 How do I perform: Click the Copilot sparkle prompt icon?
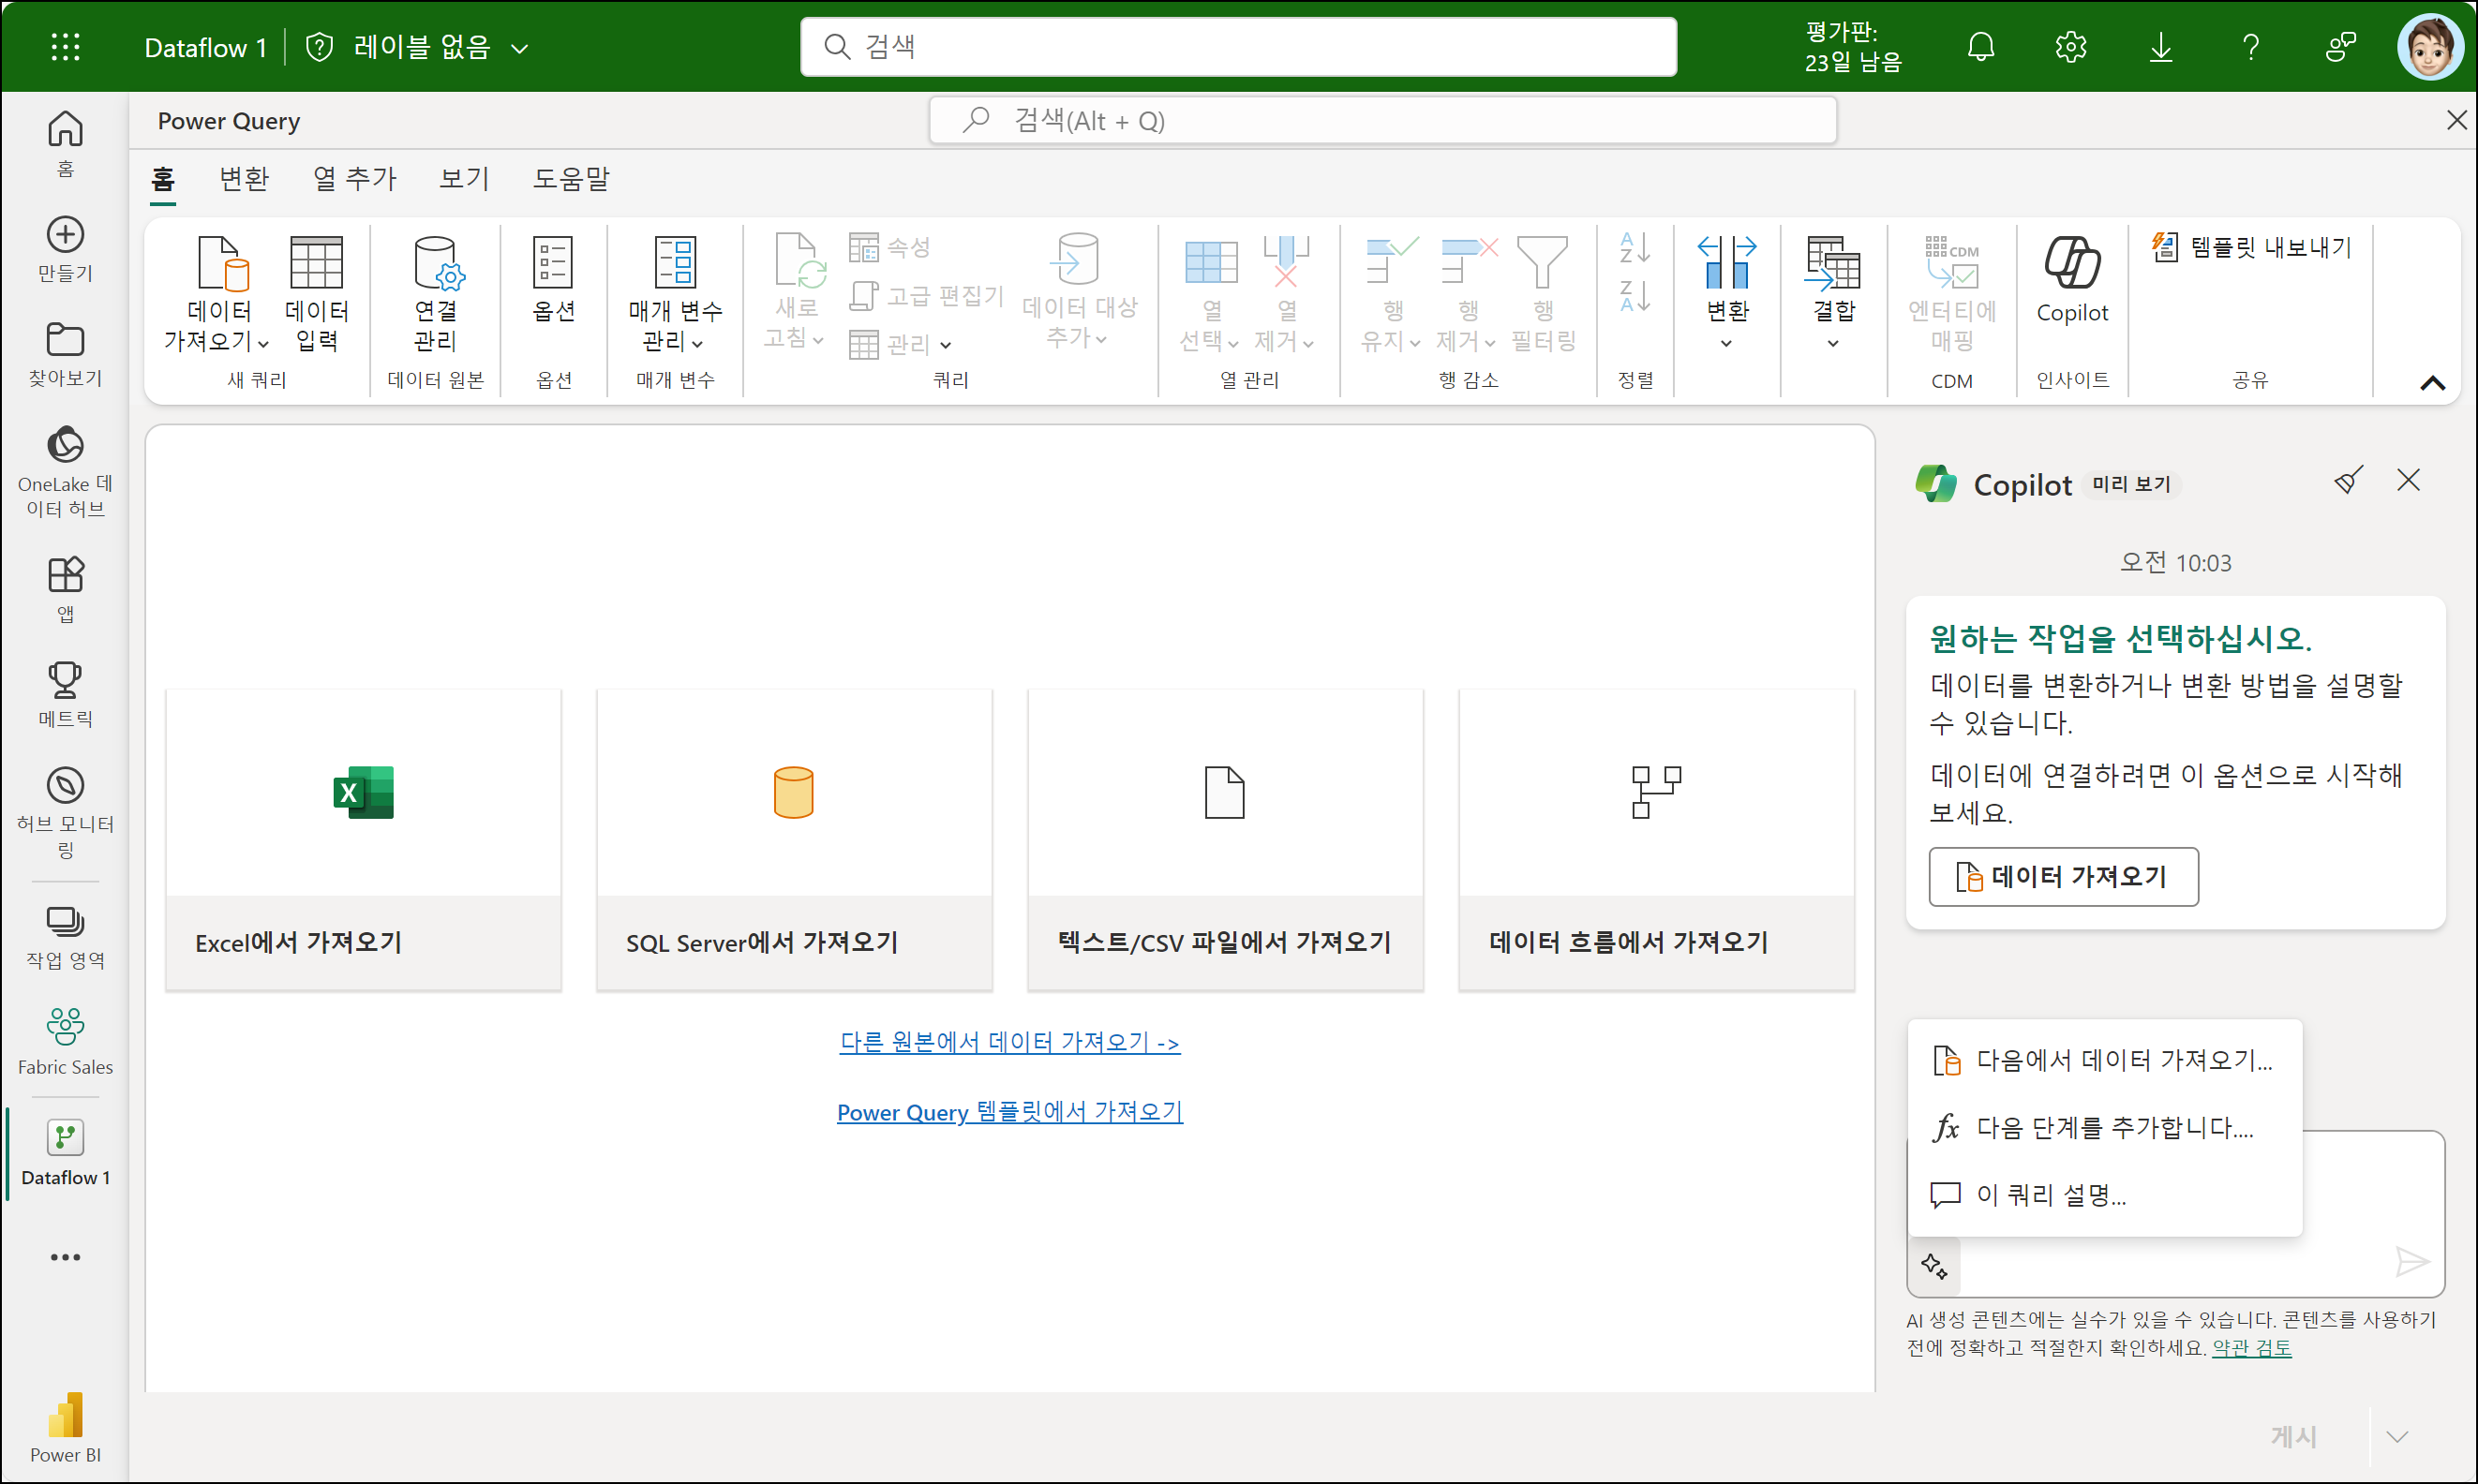coord(1933,1265)
